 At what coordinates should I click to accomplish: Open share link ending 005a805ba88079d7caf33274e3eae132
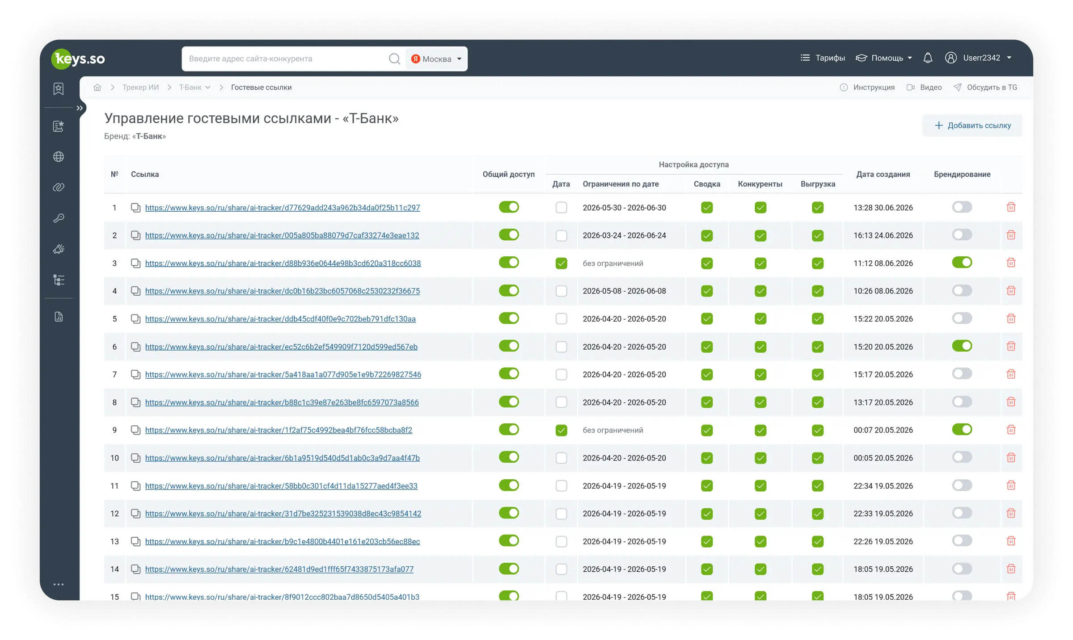[282, 235]
